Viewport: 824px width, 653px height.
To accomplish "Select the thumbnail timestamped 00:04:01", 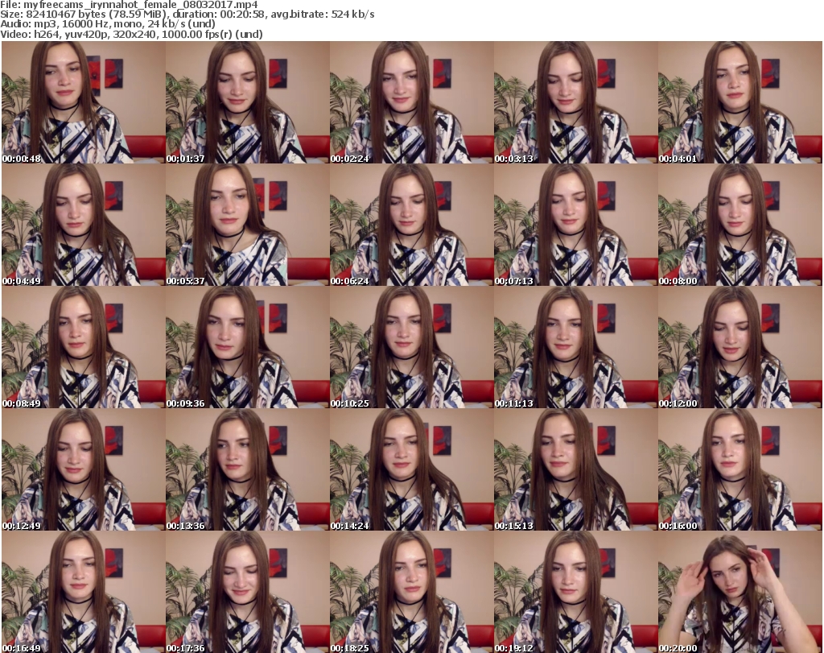I will (740, 102).
